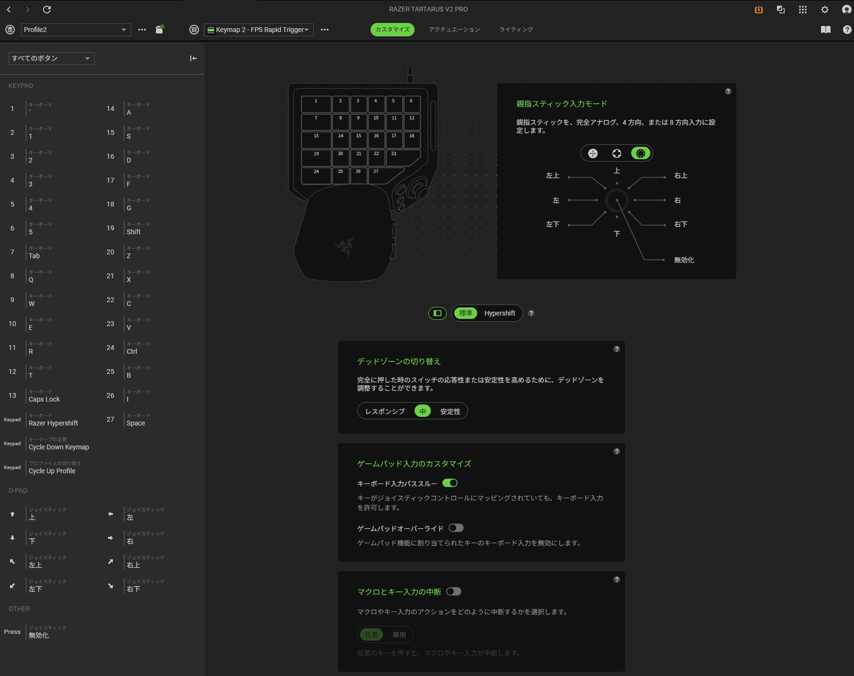Select 専用 interruption option
The height and width of the screenshot is (676, 854).
[399, 634]
